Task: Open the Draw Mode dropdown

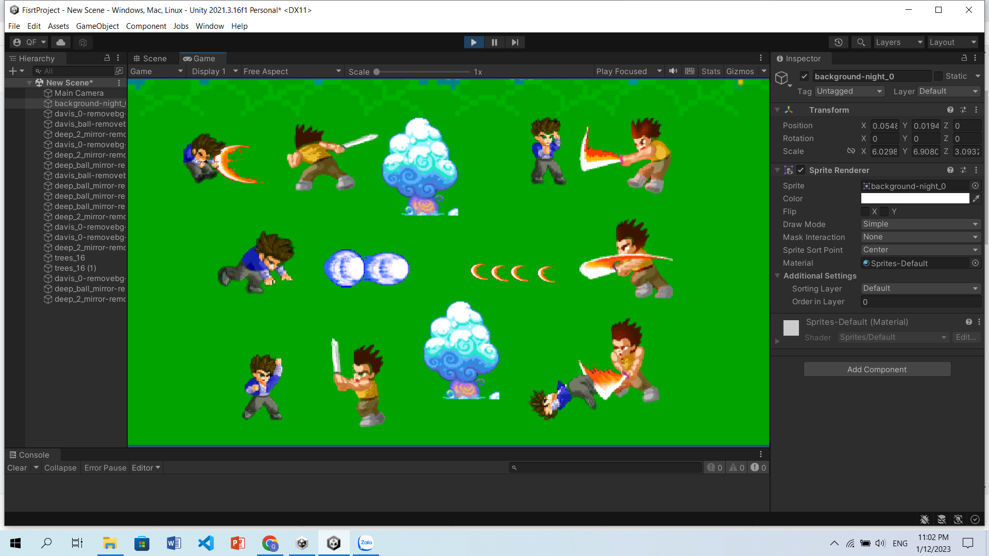Action: point(920,224)
